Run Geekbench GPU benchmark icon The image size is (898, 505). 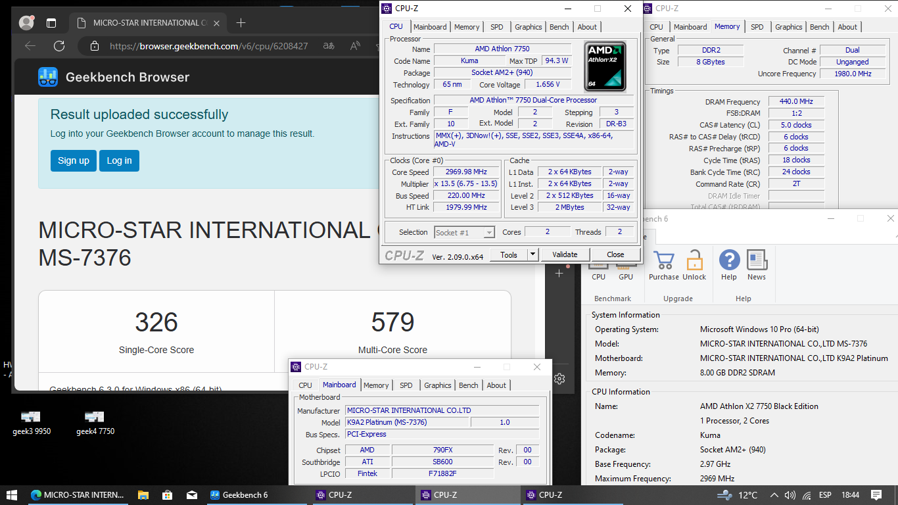(626, 265)
